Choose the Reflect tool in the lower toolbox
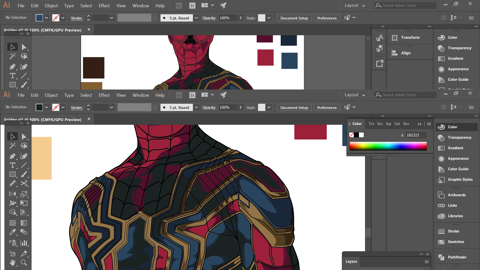Image resolution: width=480 pixels, height=270 pixels. pos(12,194)
